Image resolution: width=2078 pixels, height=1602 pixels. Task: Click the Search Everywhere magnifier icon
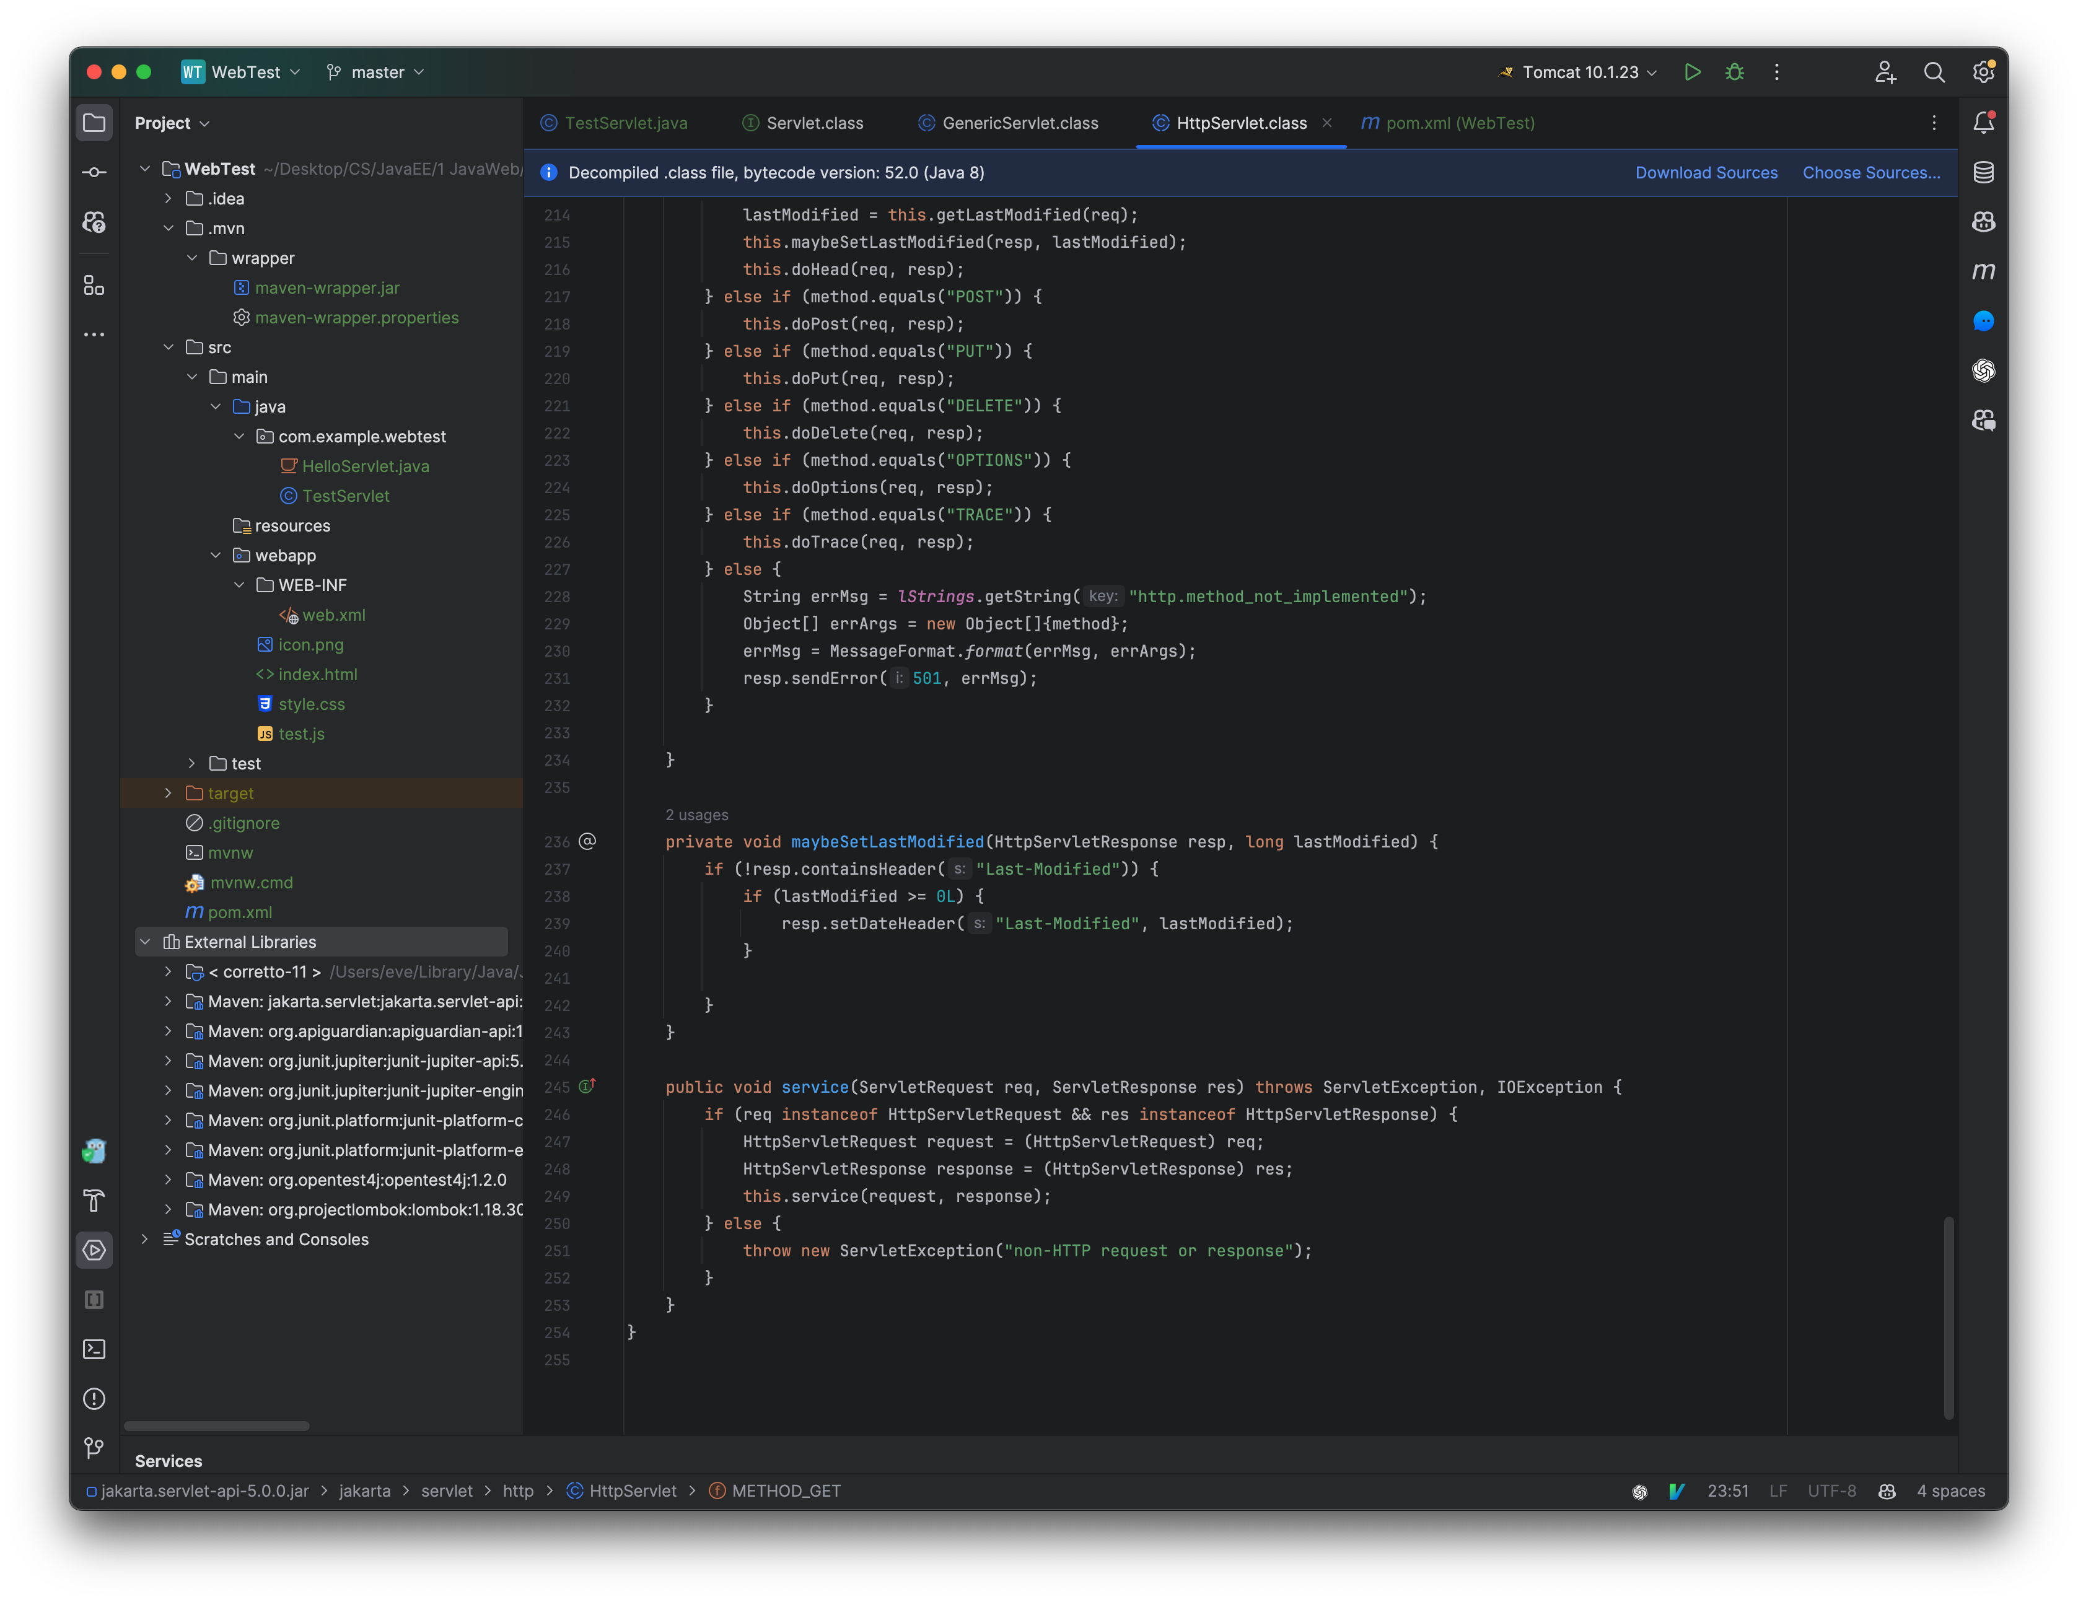(x=1934, y=72)
